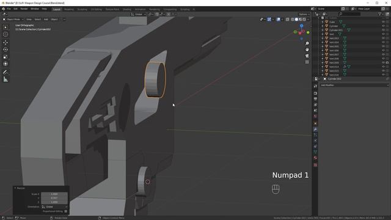This screenshot has width=391, height=220.
Task: Expand the Vert.014 object in outliner
Action: point(323,67)
